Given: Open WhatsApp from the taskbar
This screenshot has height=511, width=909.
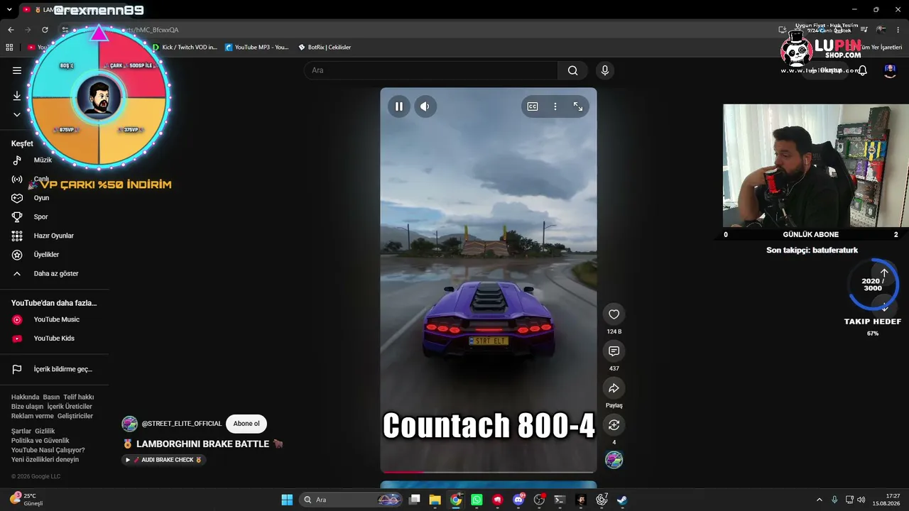Looking at the screenshot, I should click(477, 500).
